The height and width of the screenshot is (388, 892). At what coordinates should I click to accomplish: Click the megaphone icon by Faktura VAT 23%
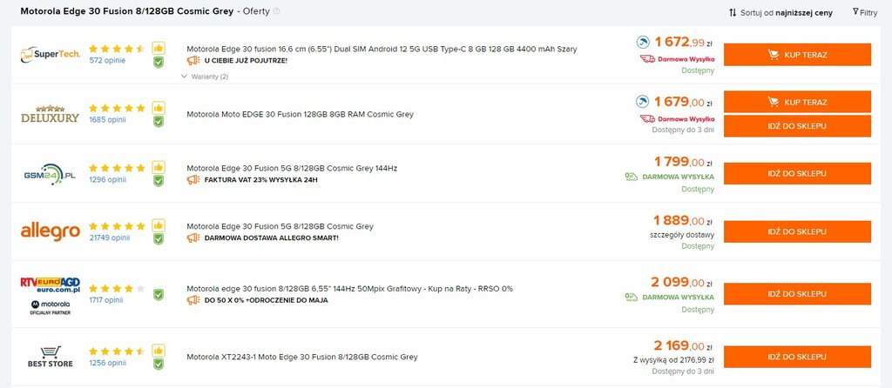(x=193, y=180)
